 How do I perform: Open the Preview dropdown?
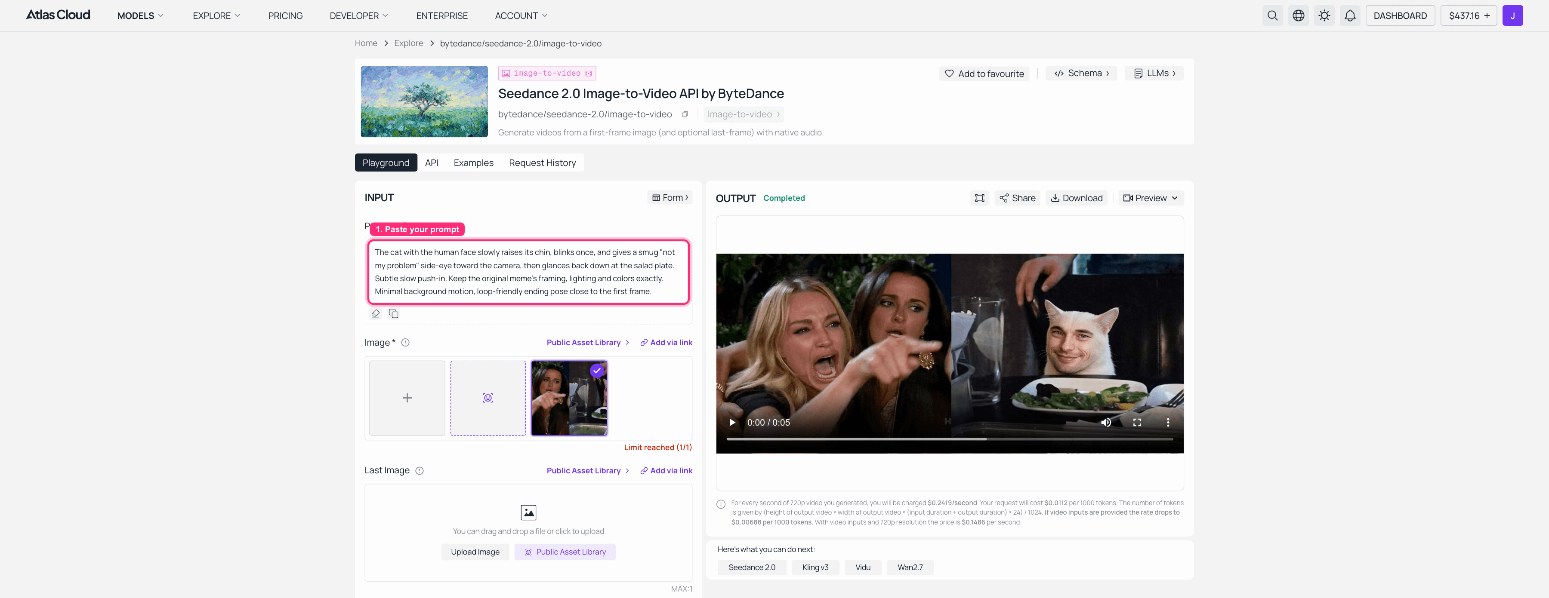tap(1150, 198)
